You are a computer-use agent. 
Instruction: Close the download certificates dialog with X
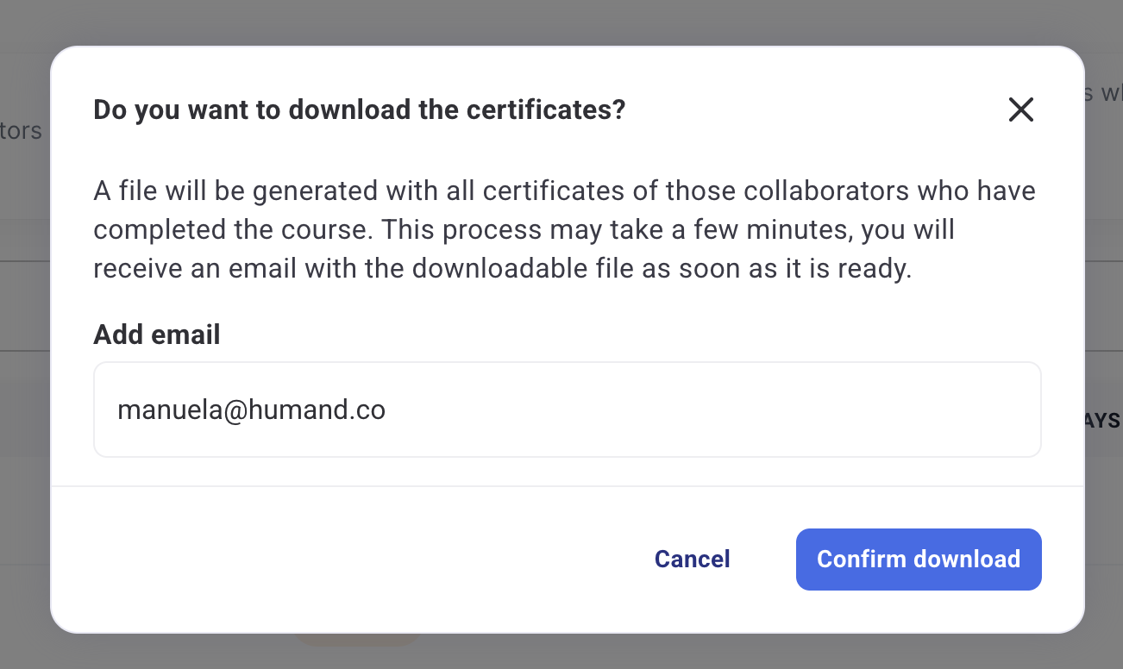[1020, 109]
